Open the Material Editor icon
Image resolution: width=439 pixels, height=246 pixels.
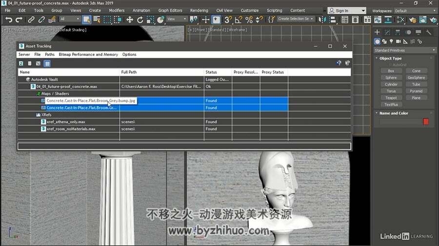pos(400,20)
